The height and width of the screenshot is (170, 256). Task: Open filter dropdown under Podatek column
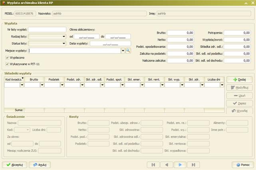(x=62, y=85)
